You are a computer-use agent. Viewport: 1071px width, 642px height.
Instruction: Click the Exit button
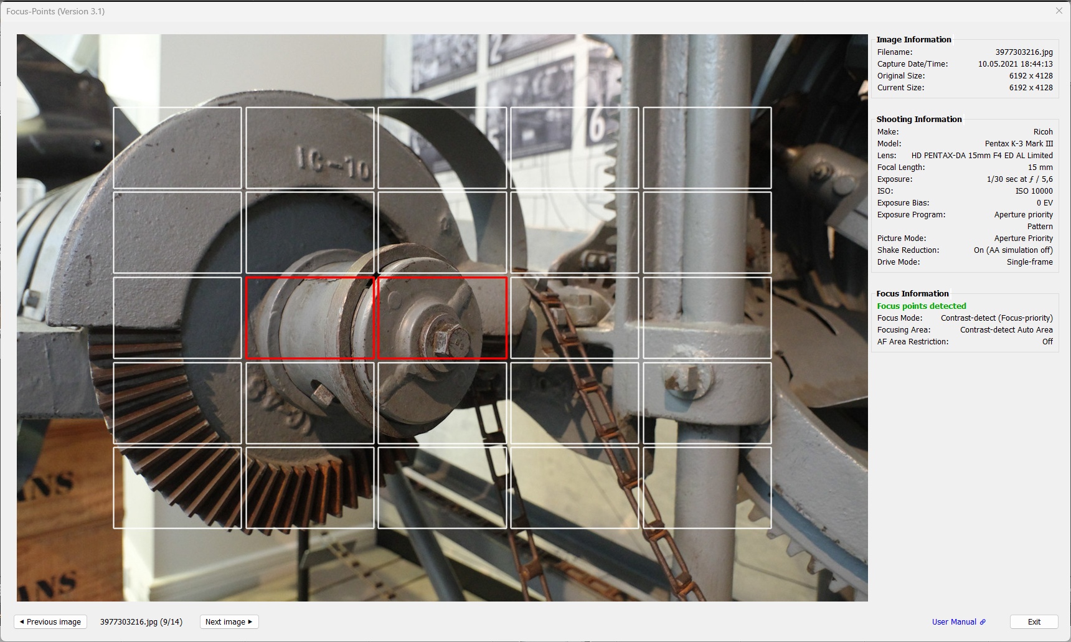(1034, 621)
